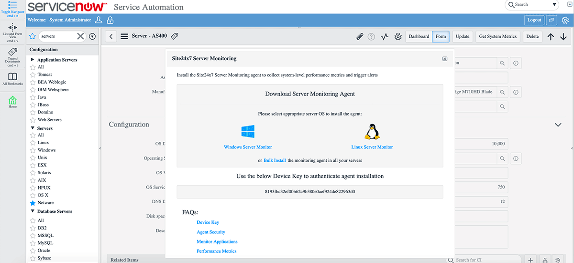Click Get System Metrics button

coord(498,36)
